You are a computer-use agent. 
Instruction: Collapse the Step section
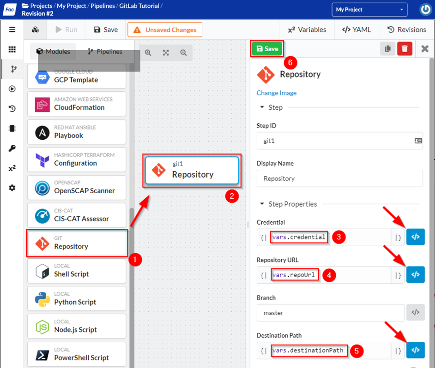(262, 107)
